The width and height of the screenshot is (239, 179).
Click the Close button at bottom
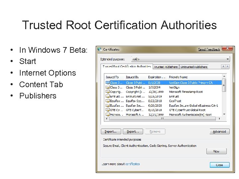219,165
